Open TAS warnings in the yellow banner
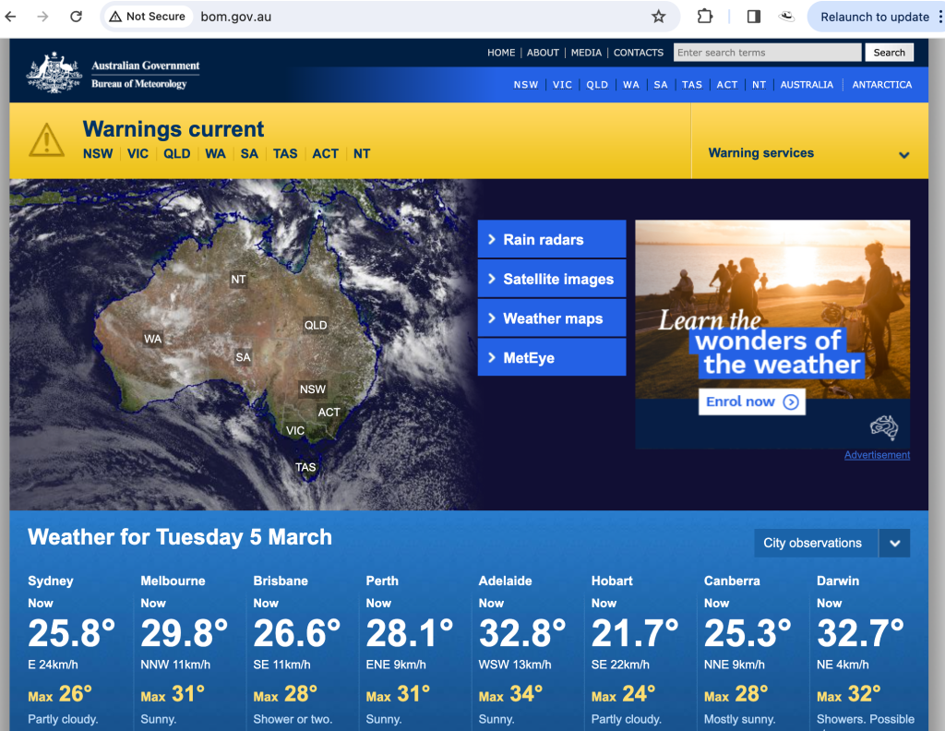Screen dimensions: 945x731 (285, 153)
